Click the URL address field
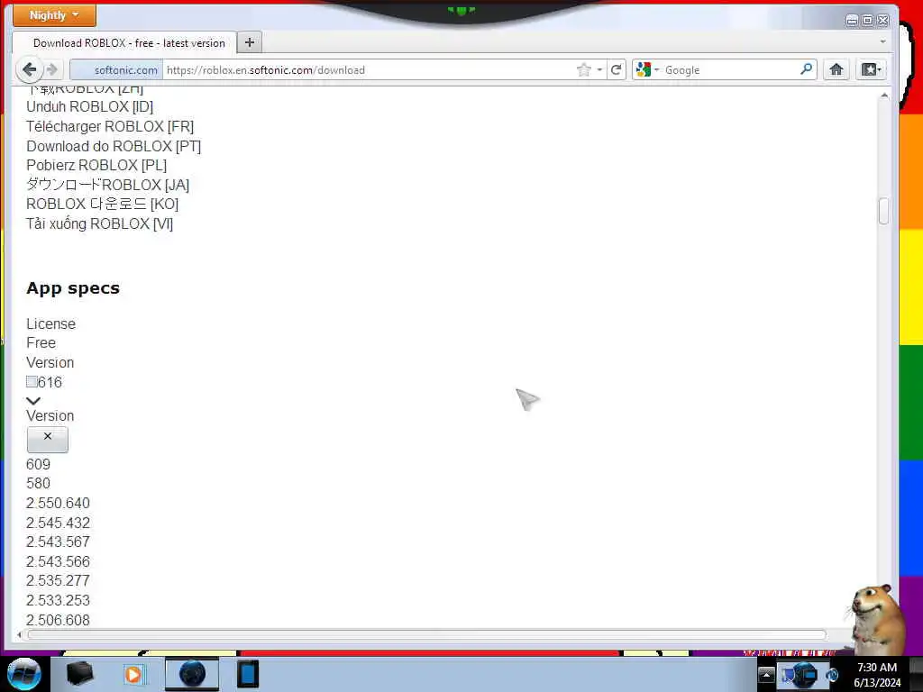This screenshot has width=923, height=692. [370, 70]
